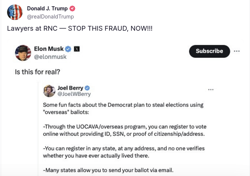Open Elon Musk's profile picture
This screenshot has height=176, width=250.
(x=23, y=53)
